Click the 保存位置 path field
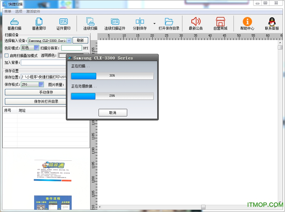285x212 pixels. 43,77
